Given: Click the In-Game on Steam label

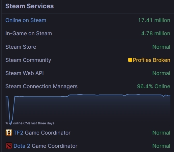Looking at the screenshot, I should click(x=29, y=34).
